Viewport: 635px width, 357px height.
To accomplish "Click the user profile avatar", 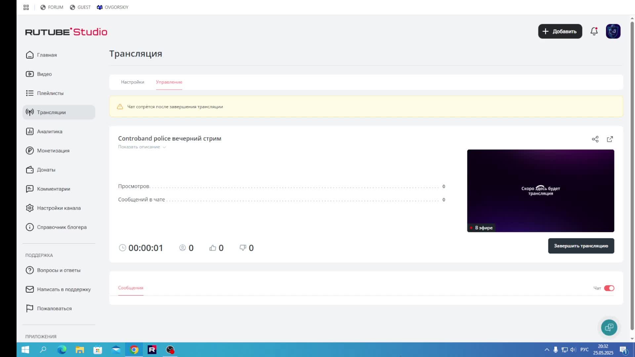I will (x=613, y=31).
